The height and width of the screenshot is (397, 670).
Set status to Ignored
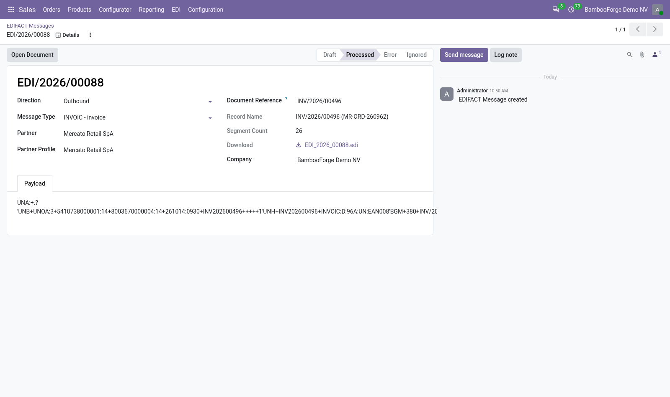click(417, 55)
